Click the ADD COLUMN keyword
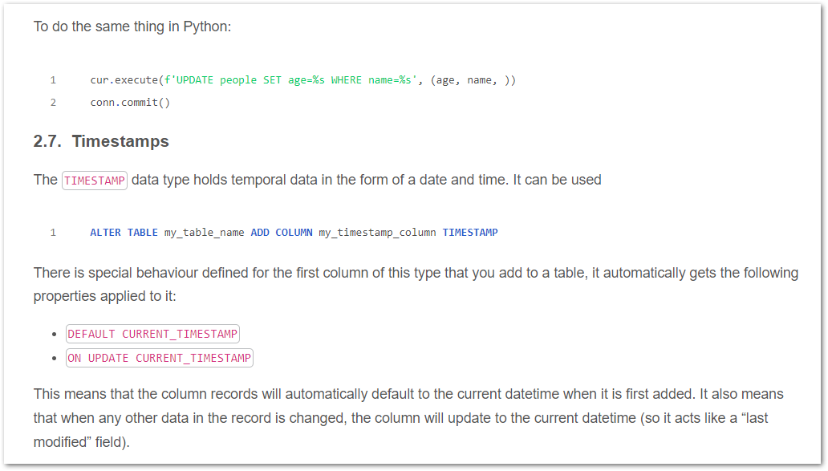828x471 pixels. pyautogui.click(x=282, y=233)
